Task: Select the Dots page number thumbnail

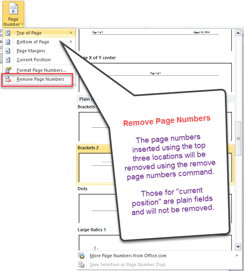Action: [x=155, y=209]
